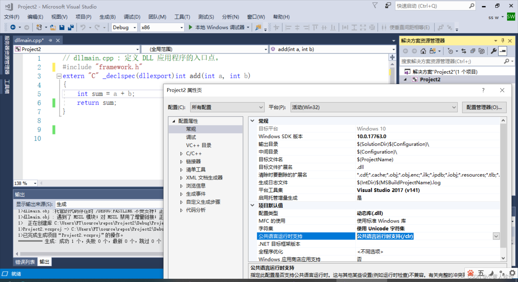Click the split editor icon above the scrollbar
Viewport: 518px width, 282px height.
tap(392, 57)
